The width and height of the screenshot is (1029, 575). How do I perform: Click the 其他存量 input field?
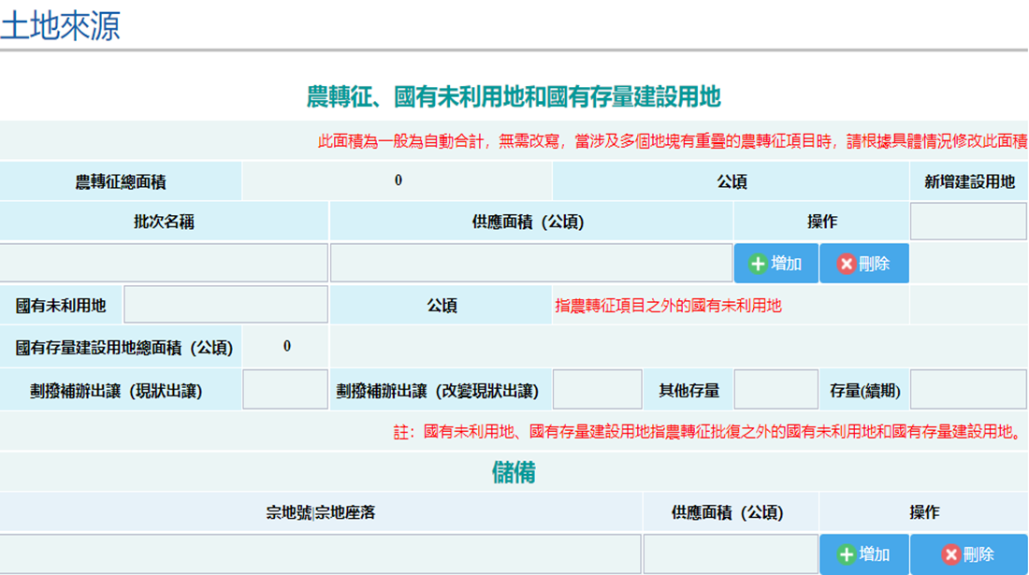[775, 390]
